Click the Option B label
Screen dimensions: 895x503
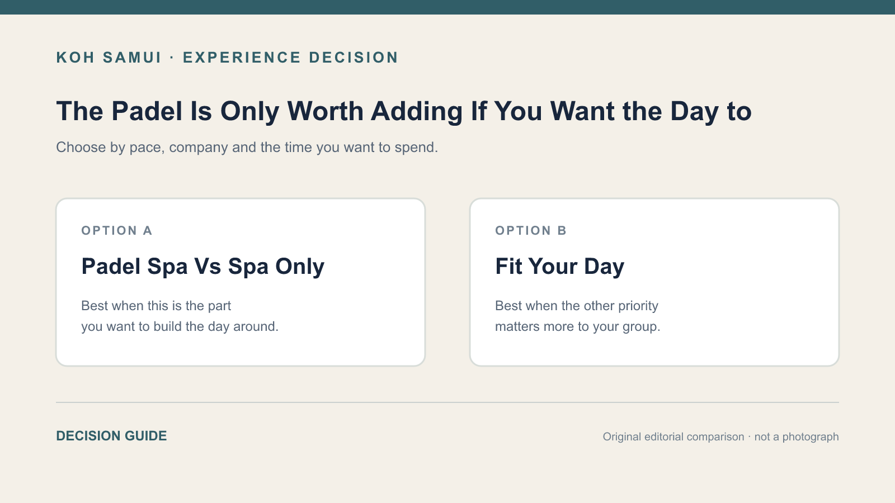coord(531,231)
